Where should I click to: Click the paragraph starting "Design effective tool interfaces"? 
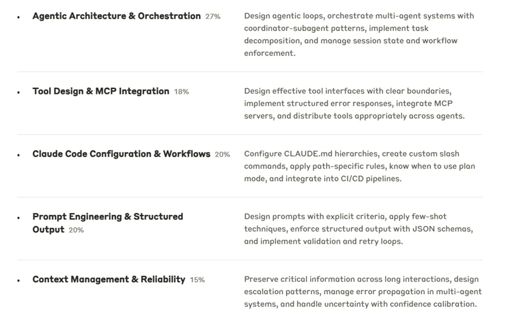354,104
